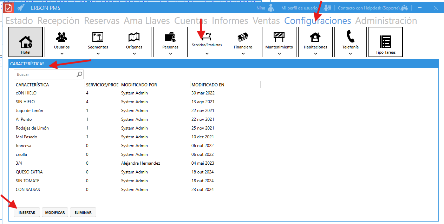Click the Nina user avatar icon
Screen dimensions: 444x224
point(270,8)
